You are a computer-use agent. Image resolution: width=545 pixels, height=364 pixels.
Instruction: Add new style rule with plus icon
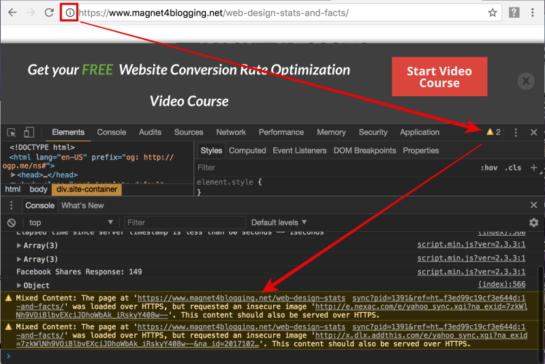[x=533, y=168]
